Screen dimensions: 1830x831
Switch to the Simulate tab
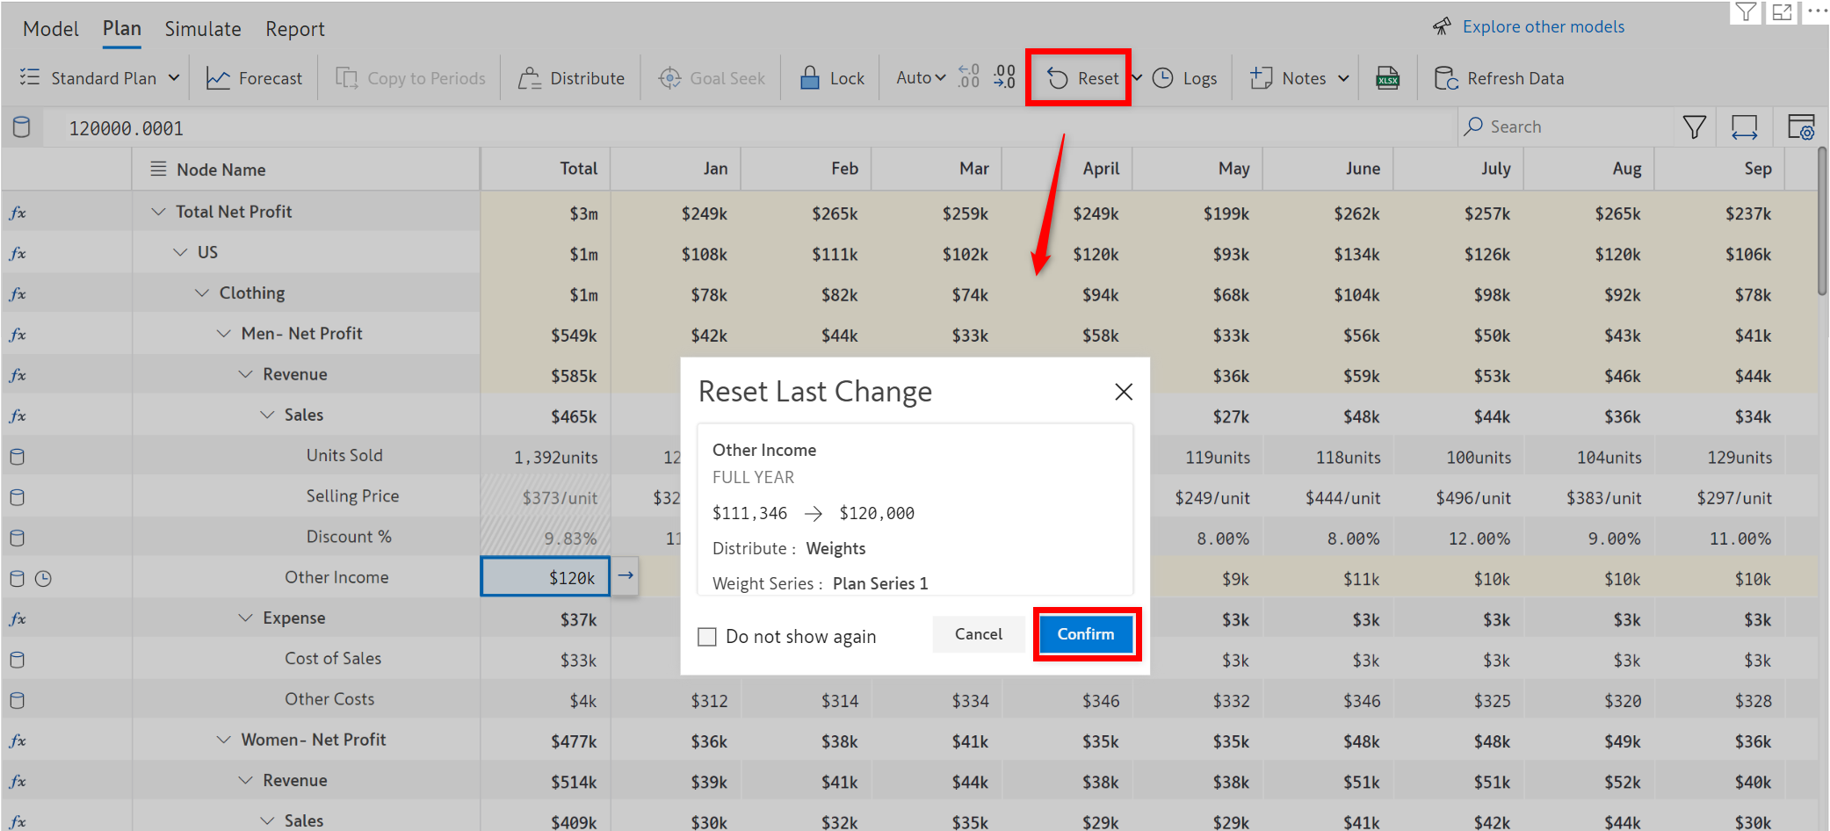[203, 29]
